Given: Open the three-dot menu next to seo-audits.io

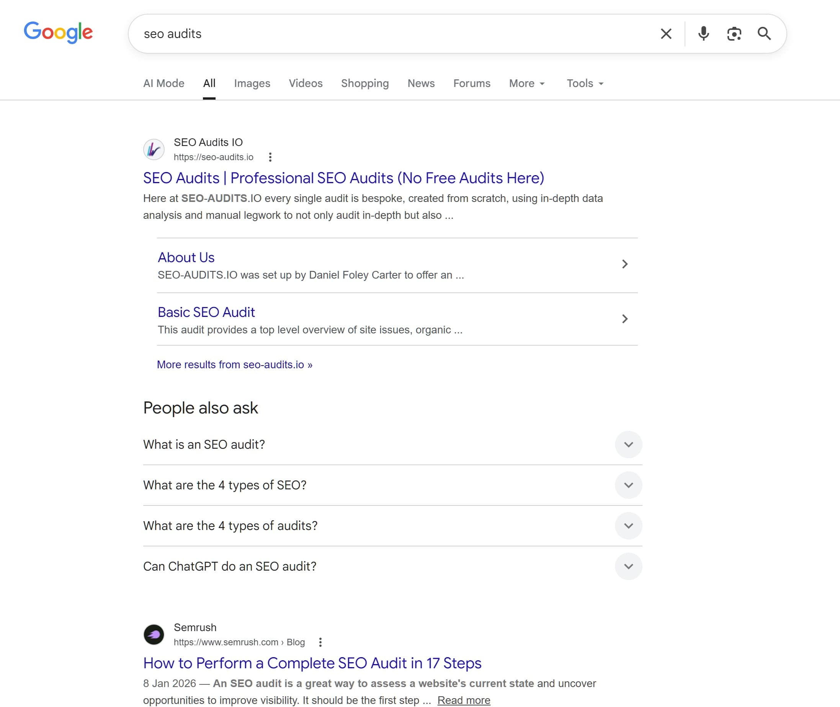Looking at the screenshot, I should (x=271, y=157).
